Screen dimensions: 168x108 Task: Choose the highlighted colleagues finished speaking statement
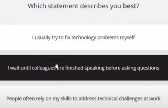(84, 68)
